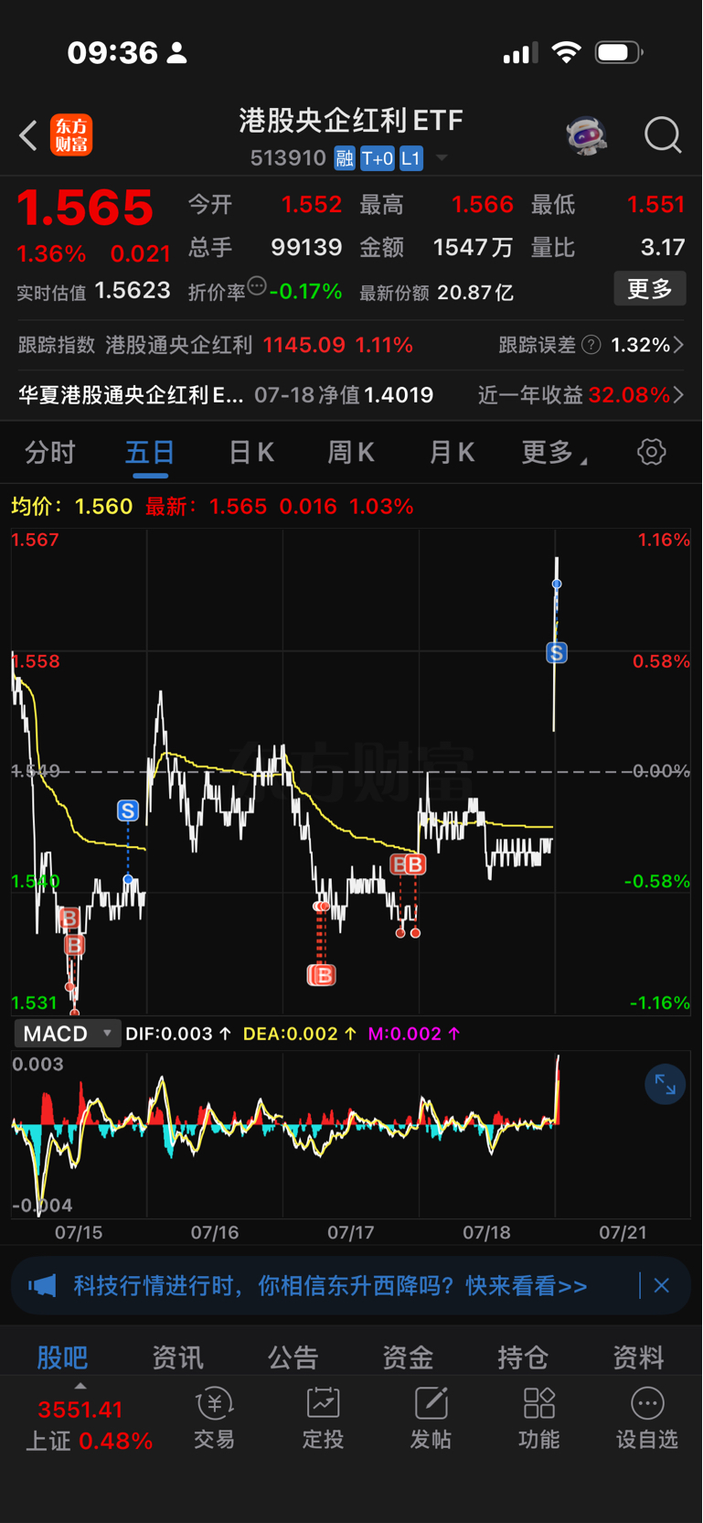Tap the 最新份额 20.87亿 value
The height and width of the screenshot is (1523, 703).
(x=475, y=293)
